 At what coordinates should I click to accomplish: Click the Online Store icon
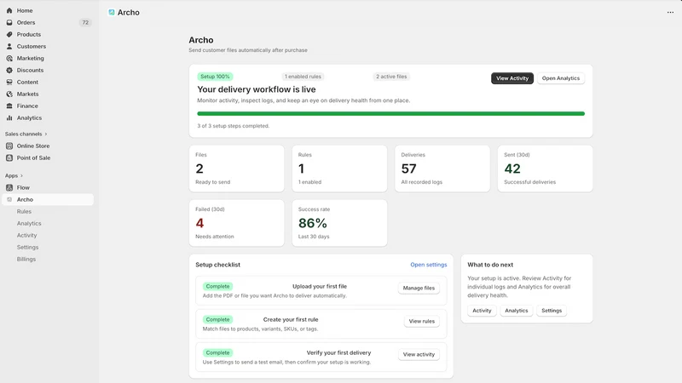click(9, 146)
